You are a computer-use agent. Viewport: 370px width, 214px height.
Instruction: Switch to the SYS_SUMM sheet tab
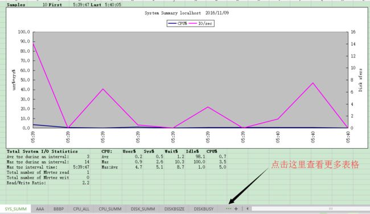(x=15, y=209)
